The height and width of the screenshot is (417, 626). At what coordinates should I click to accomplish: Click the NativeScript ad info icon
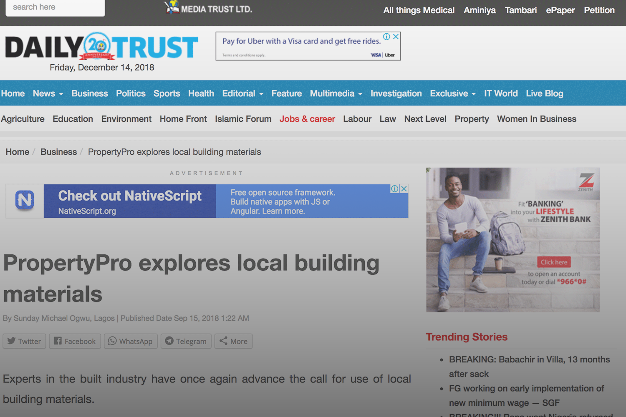[394, 188]
